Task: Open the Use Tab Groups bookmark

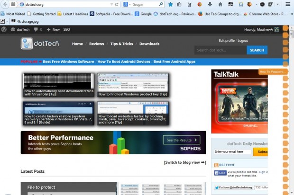Action: click(220, 14)
